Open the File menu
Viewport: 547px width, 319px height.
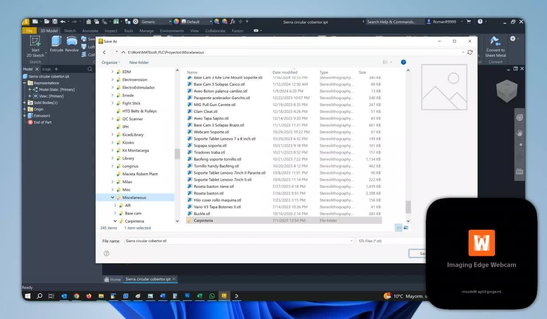click(x=29, y=31)
